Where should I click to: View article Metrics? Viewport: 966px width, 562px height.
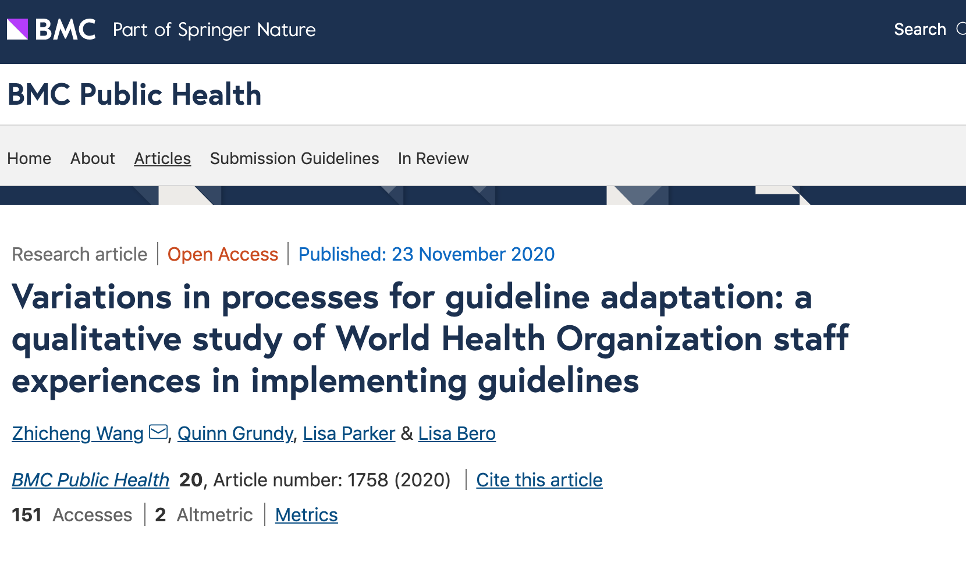pyautogui.click(x=306, y=514)
